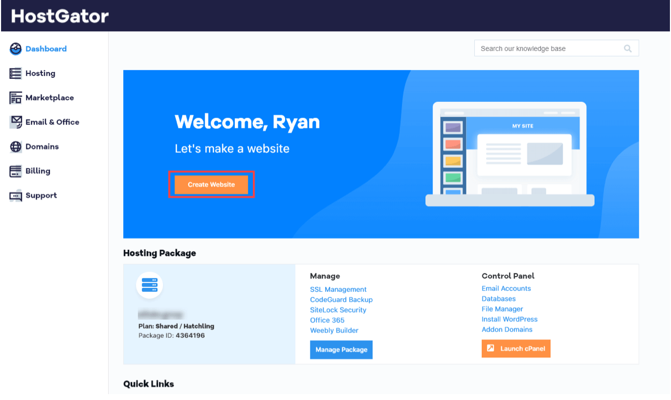Click the server icon above the hosting plan

pyautogui.click(x=150, y=285)
